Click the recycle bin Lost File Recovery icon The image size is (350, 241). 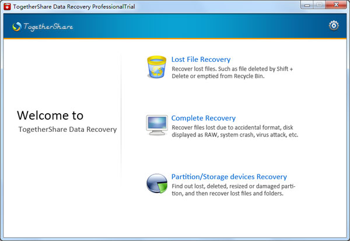(157, 67)
